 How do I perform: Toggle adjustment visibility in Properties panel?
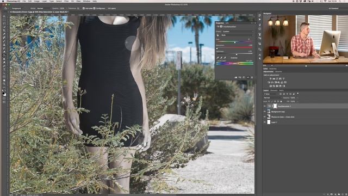click(x=248, y=77)
